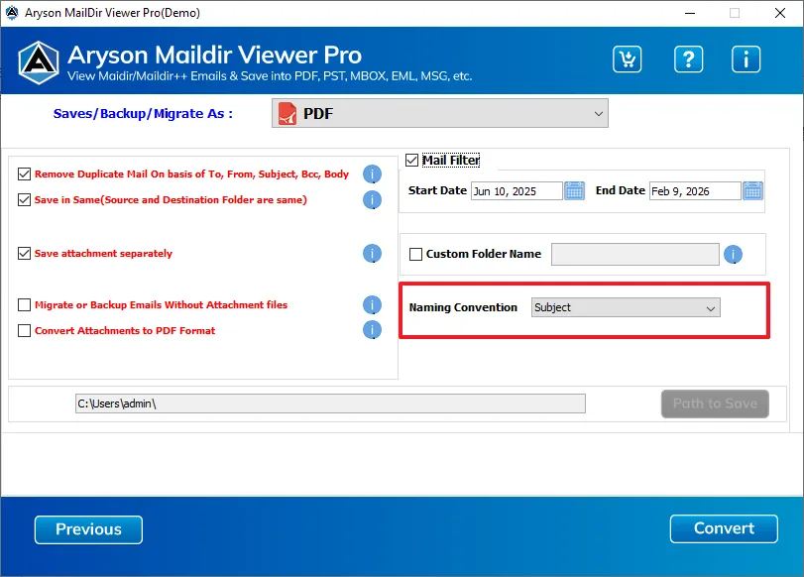The image size is (804, 577).
Task: Click the Start Date label
Action: pos(437,190)
